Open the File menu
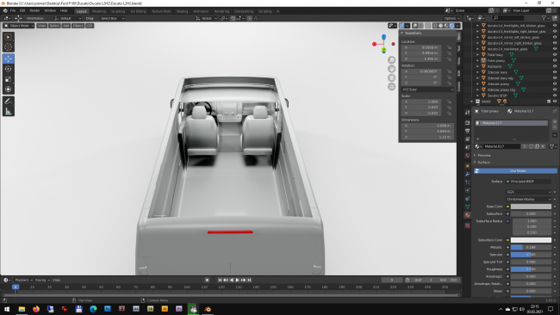This screenshot has width=560, height=315. pyautogui.click(x=13, y=11)
